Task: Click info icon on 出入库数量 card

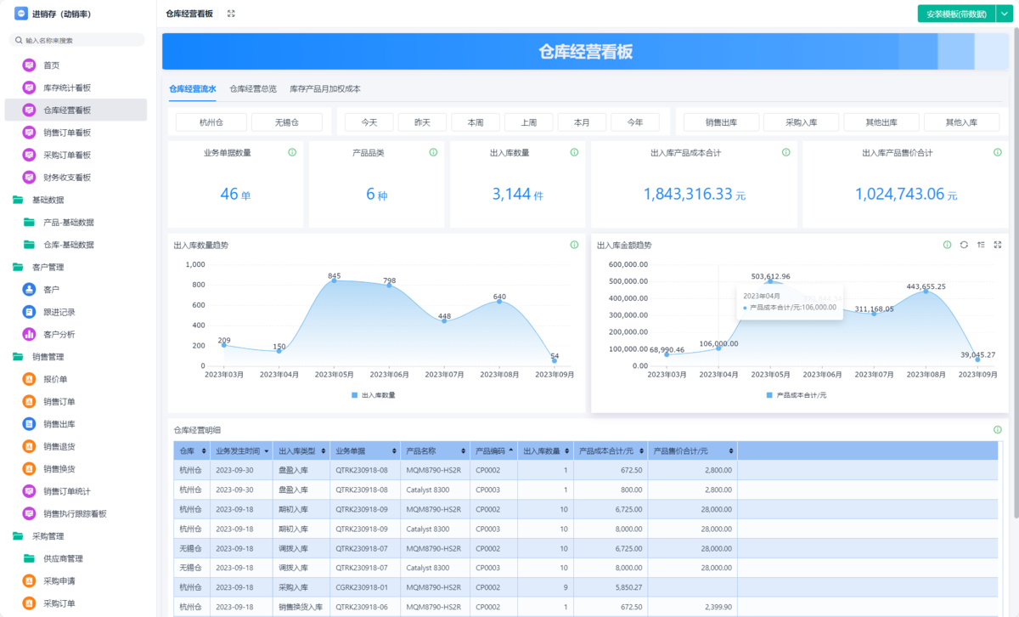Action: click(x=574, y=152)
